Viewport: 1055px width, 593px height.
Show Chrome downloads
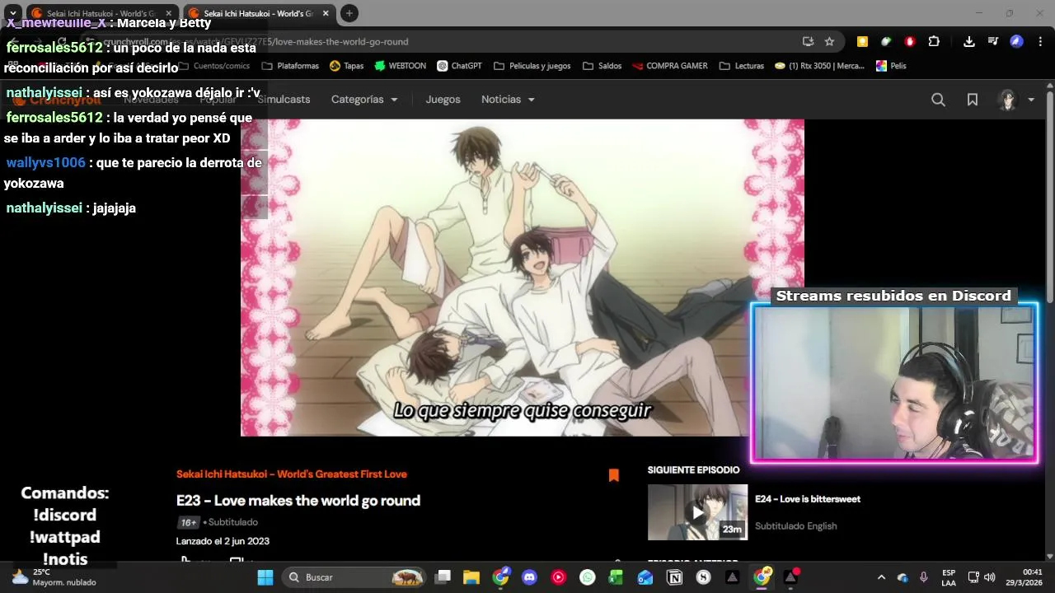(x=969, y=42)
